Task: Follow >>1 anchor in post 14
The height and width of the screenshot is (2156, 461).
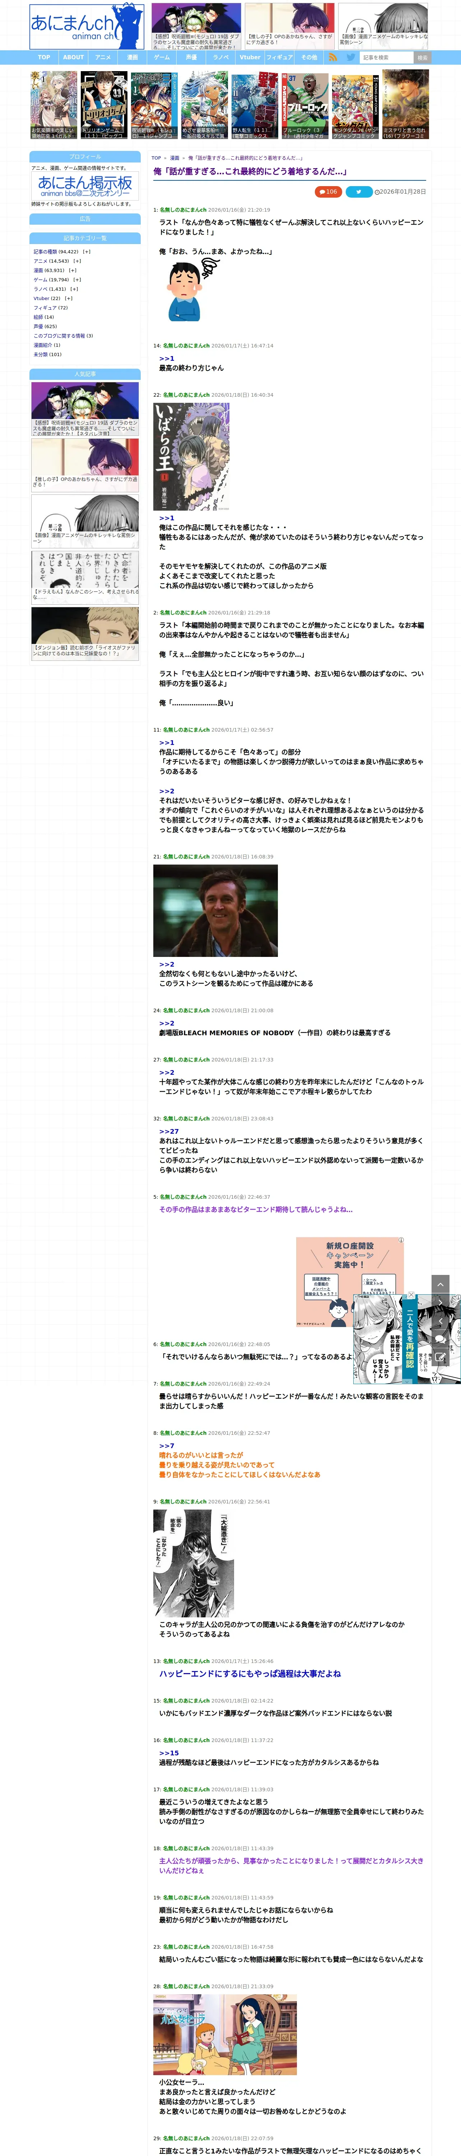Action: click(167, 358)
